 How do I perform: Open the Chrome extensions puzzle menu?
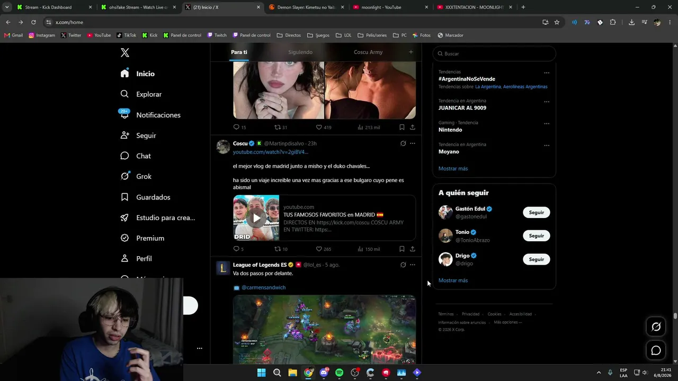(x=613, y=22)
